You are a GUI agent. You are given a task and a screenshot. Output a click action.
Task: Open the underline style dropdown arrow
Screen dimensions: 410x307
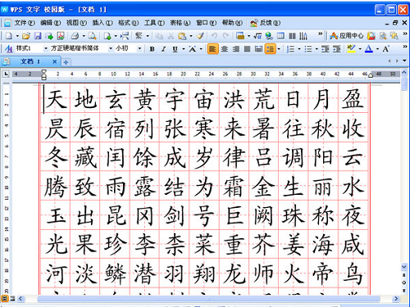click(184, 49)
